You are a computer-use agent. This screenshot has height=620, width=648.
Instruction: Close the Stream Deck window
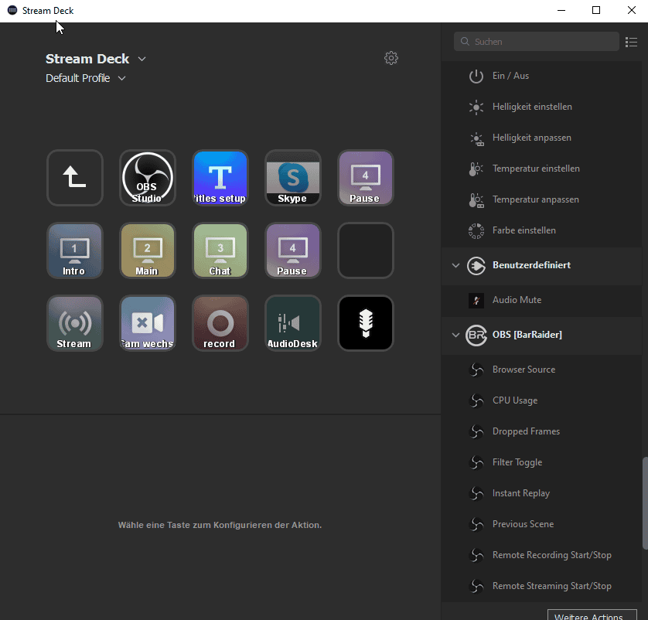click(631, 10)
